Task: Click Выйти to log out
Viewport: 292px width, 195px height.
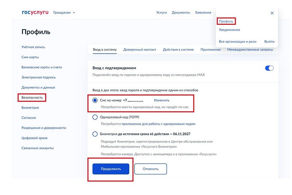Action: point(269,42)
